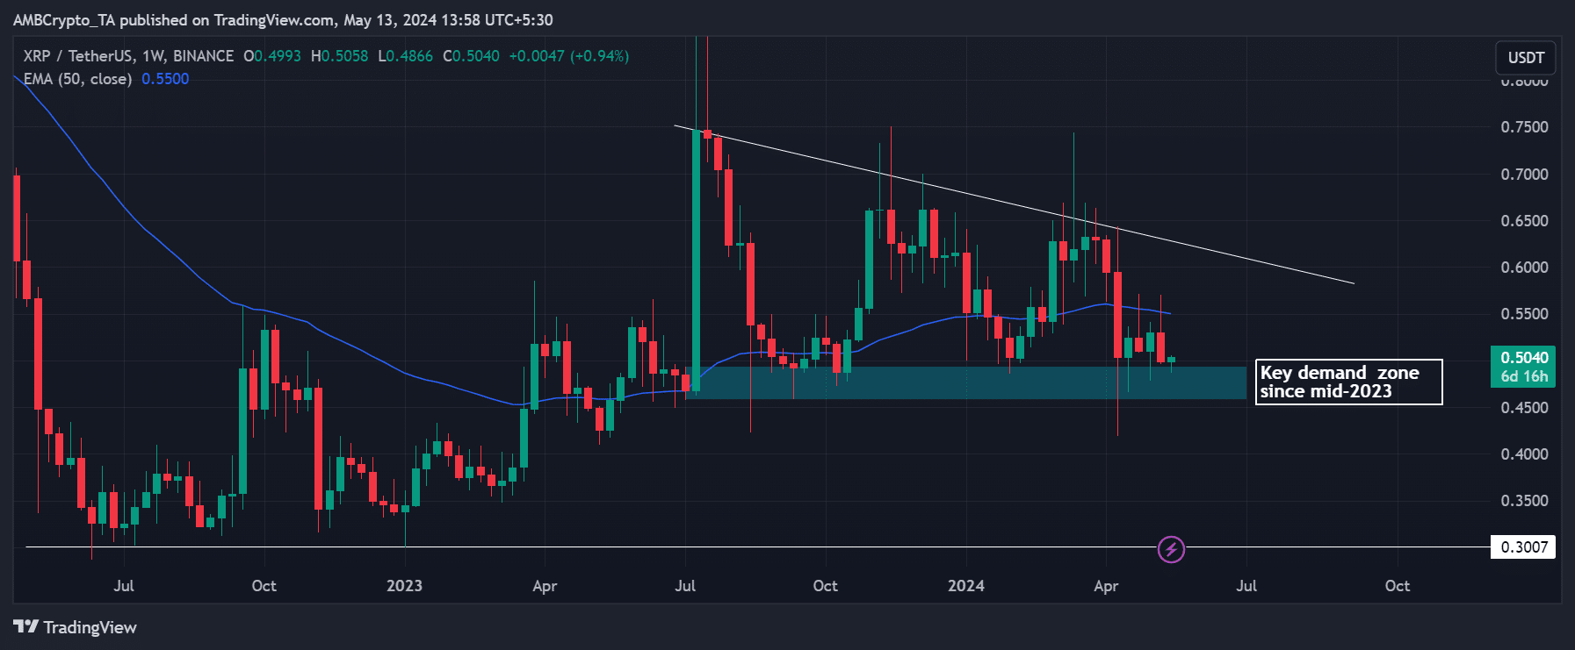
Task: Click the EMA value 0.5500
Action: tap(165, 79)
